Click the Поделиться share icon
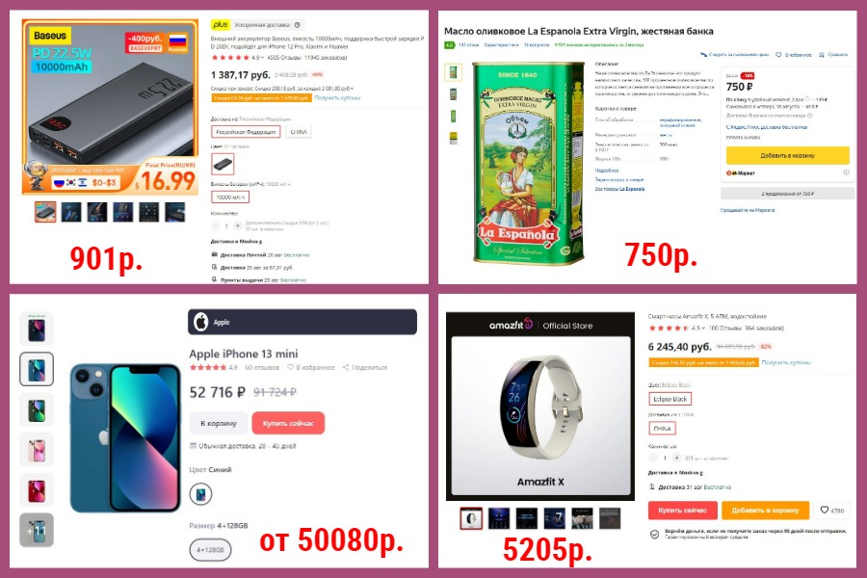 click(x=346, y=367)
